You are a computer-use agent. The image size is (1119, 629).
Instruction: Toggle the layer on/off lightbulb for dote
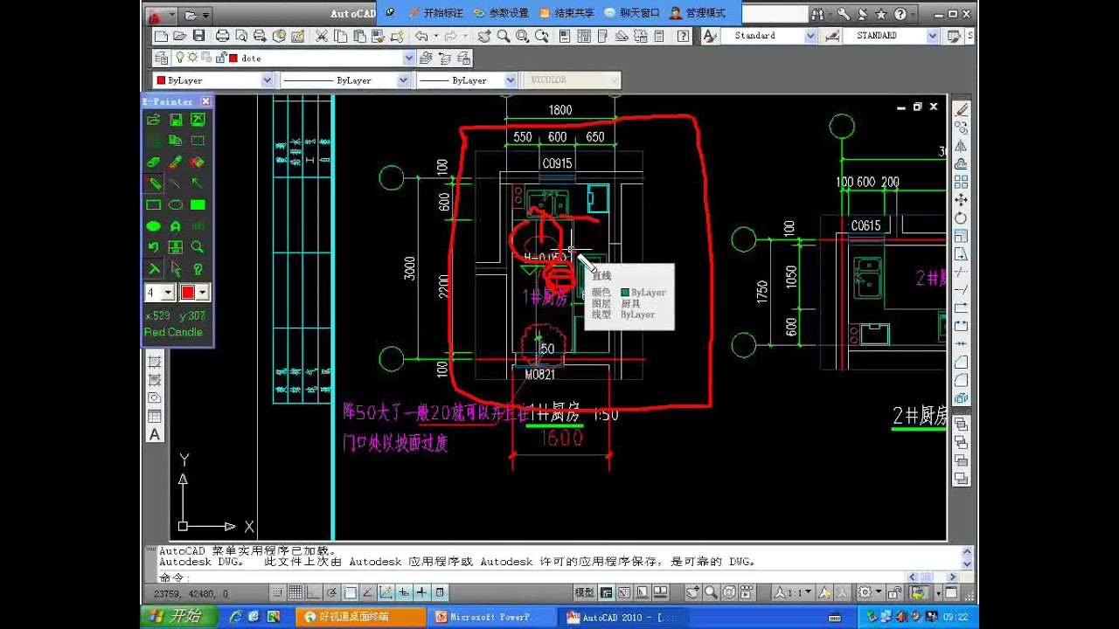[x=180, y=58]
